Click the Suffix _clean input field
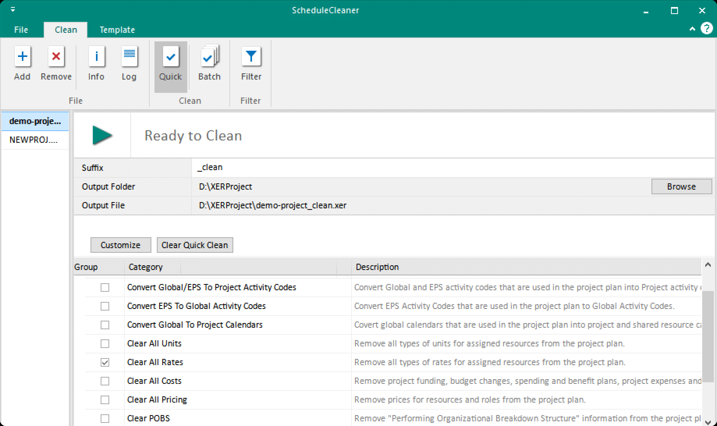Screen dimensions: 717x426 coord(453,168)
